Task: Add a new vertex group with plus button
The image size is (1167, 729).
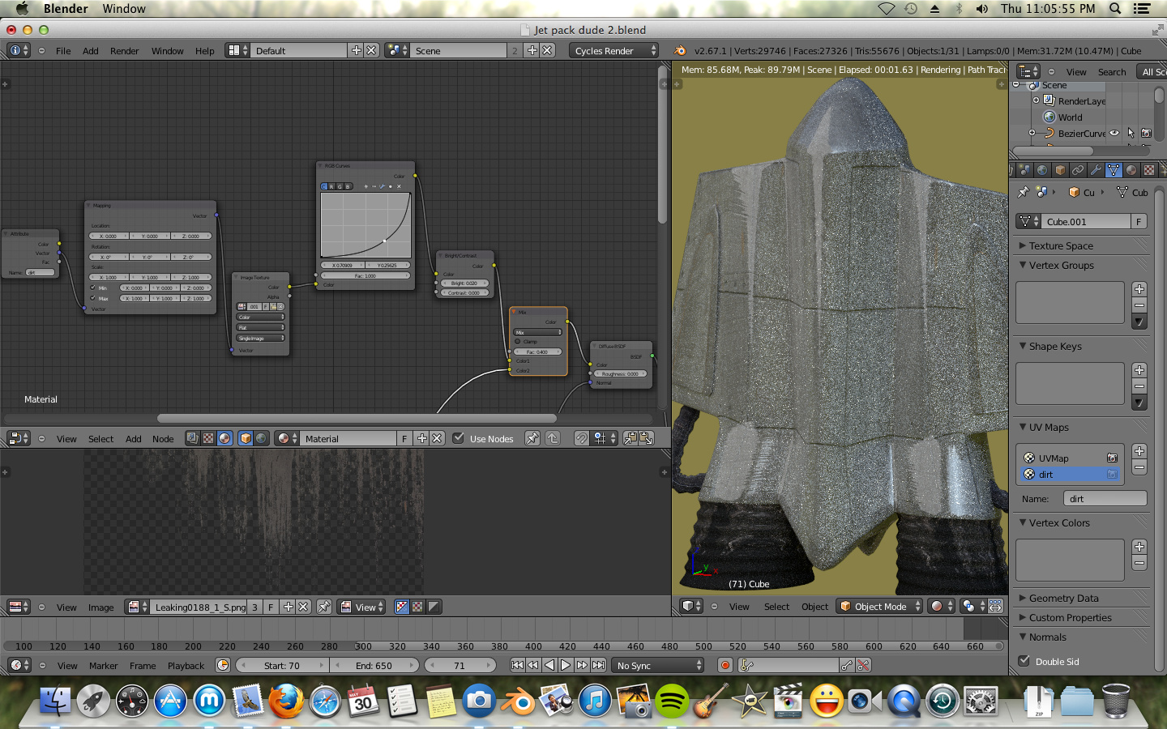Action: click(1139, 289)
